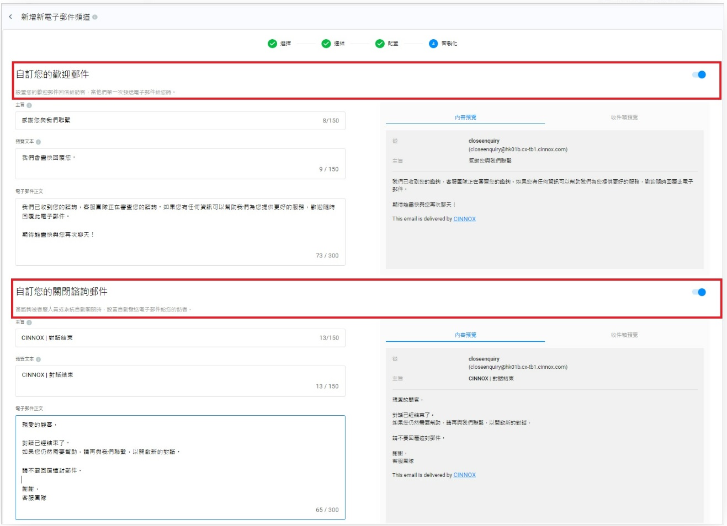Click the 65 / 300 character counter
The width and height of the screenshot is (727, 526).
pos(327,510)
